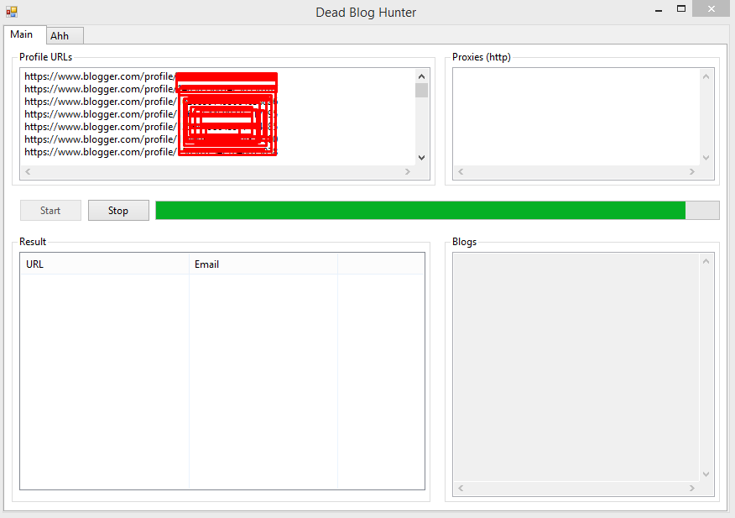This screenshot has width=735, height=518.
Task: Click Blogs horizontal scroll left arrow
Action: click(461, 489)
